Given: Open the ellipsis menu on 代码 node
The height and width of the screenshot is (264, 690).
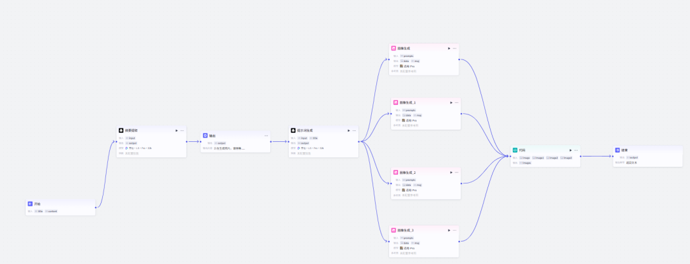Looking at the screenshot, I should click(x=576, y=150).
